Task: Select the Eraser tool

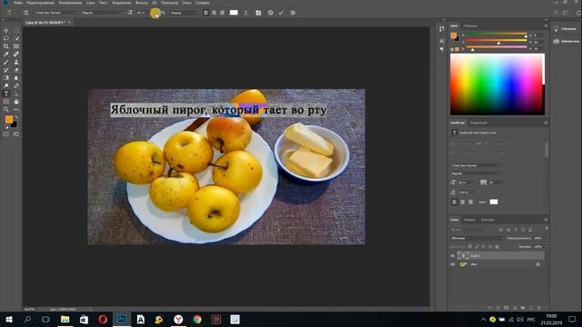Action: [16, 70]
